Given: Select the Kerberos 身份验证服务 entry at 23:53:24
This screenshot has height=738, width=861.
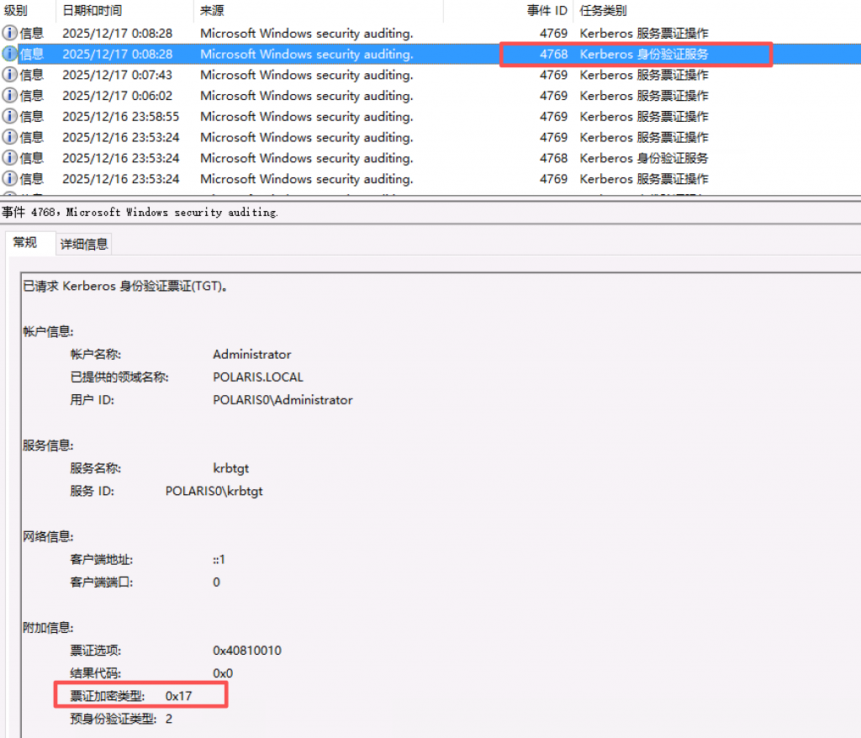Looking at the screenshot, I should point(643,158).
